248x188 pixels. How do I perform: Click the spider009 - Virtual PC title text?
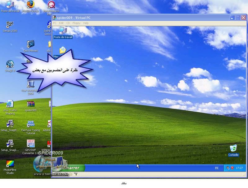pyautogui.click(x=74, y=18)
